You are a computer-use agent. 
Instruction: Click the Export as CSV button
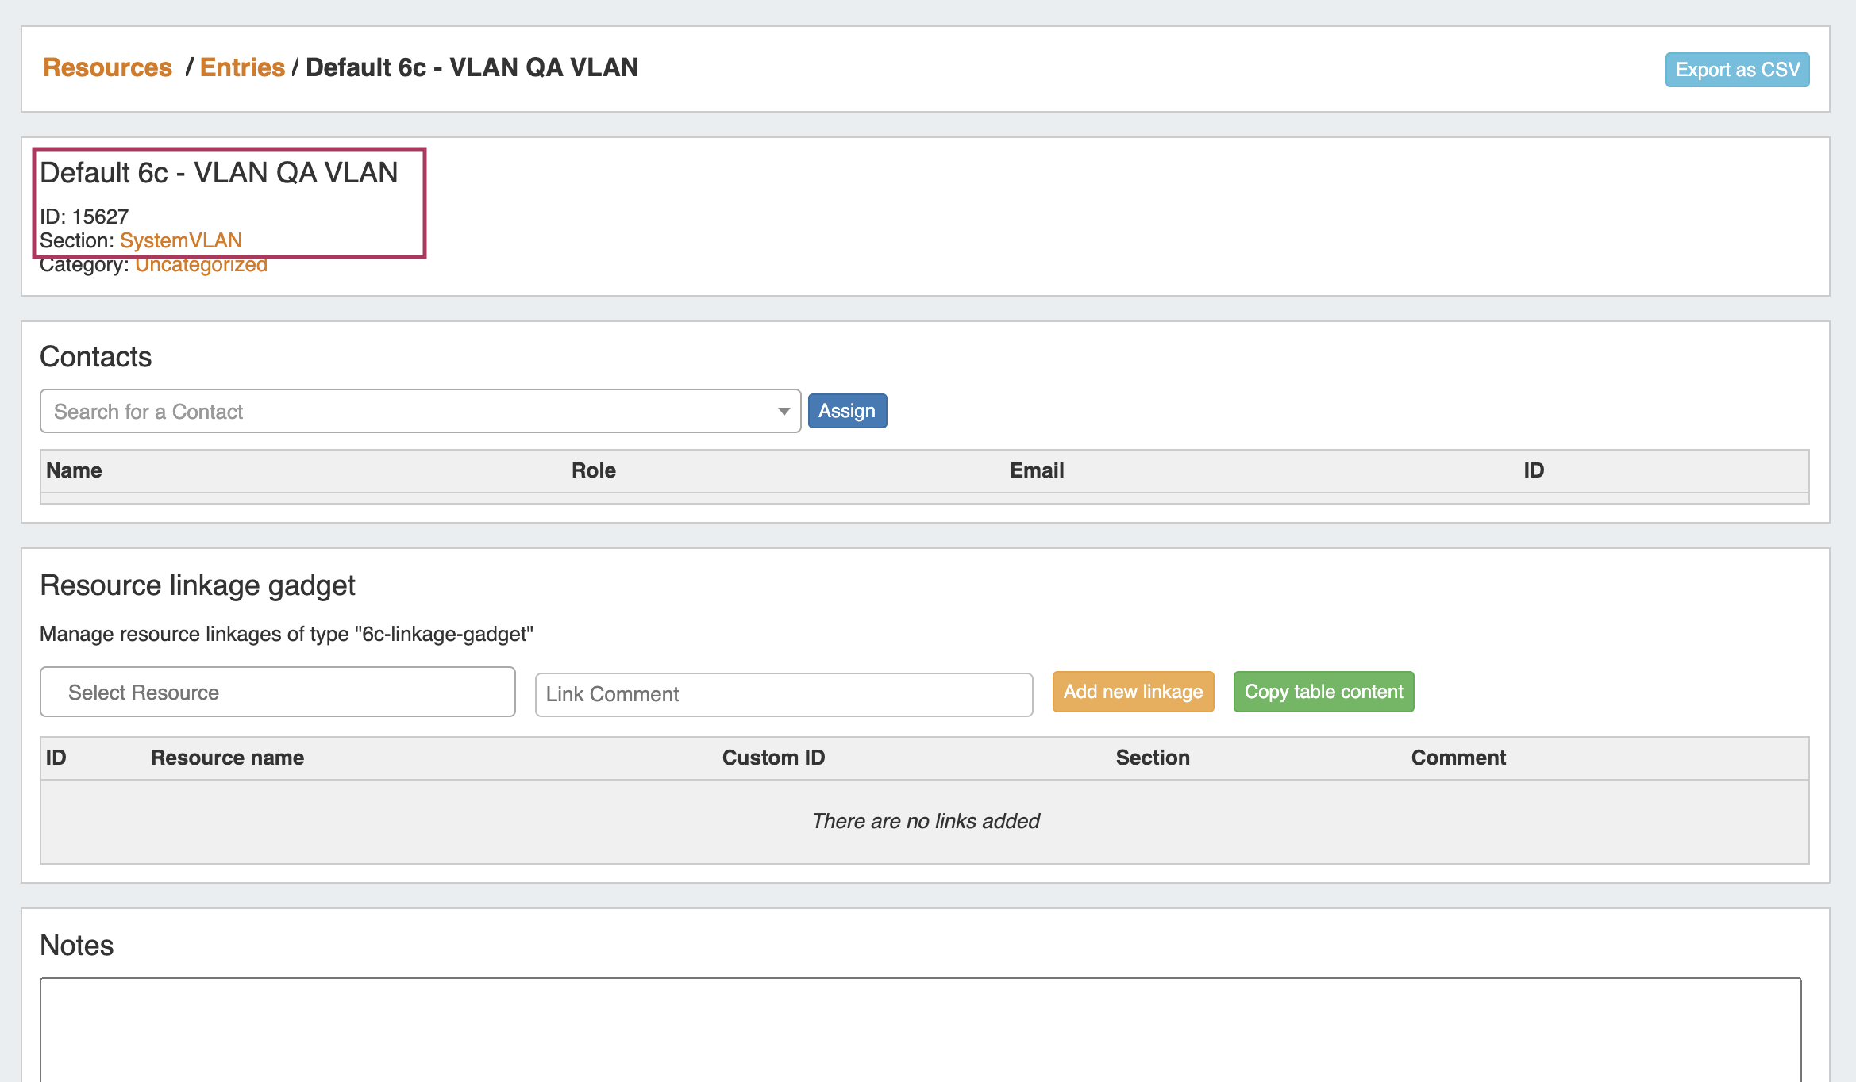(x=1736, y=70)
